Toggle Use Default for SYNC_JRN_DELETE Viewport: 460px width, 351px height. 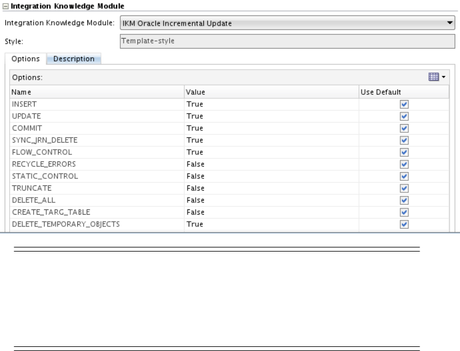click(x=404, y=140)
